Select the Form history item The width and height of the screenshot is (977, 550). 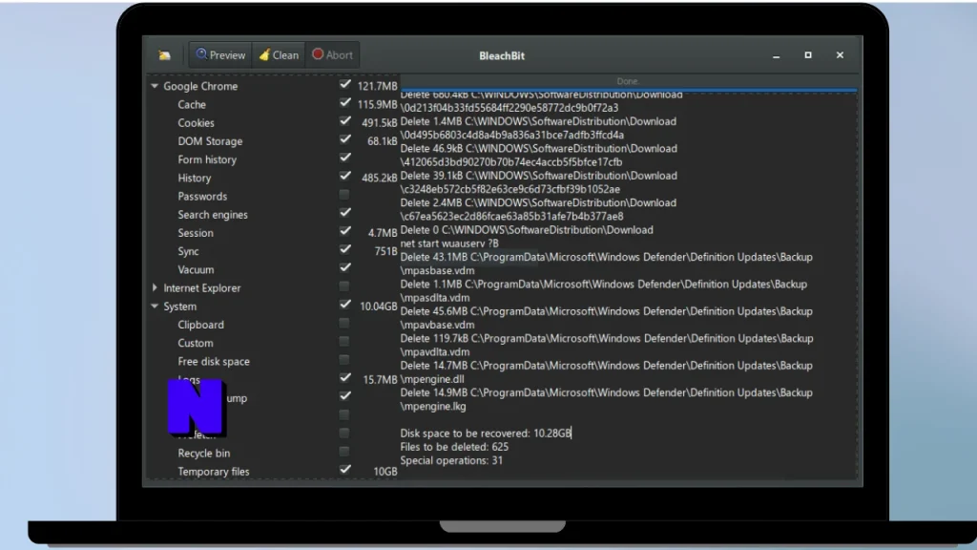(207, 159)
